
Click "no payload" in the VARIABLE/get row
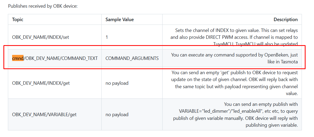[x=117, y=115]
